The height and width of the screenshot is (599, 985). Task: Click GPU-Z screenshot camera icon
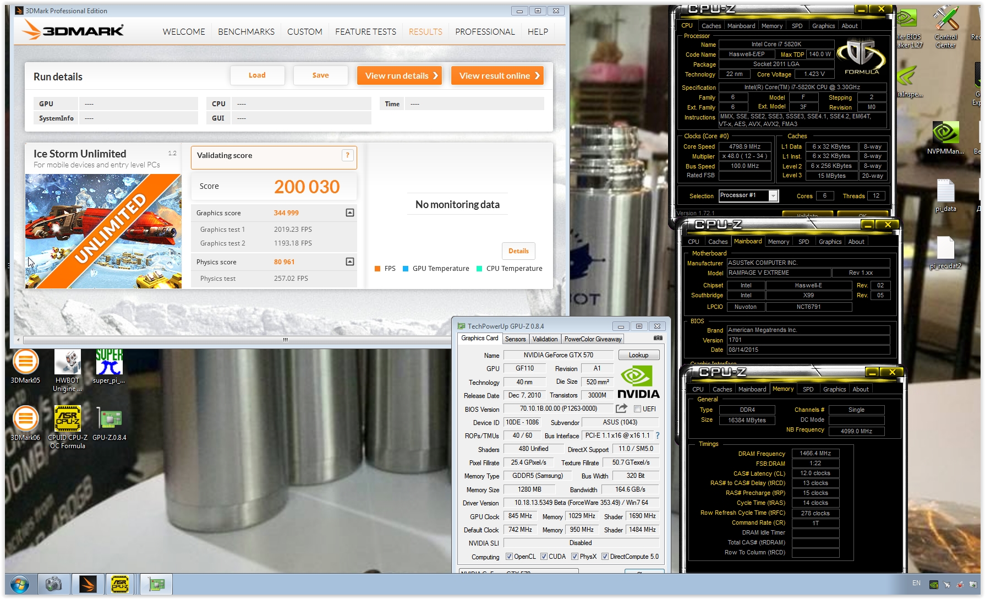pyautogui.click(x=658, y=338)
